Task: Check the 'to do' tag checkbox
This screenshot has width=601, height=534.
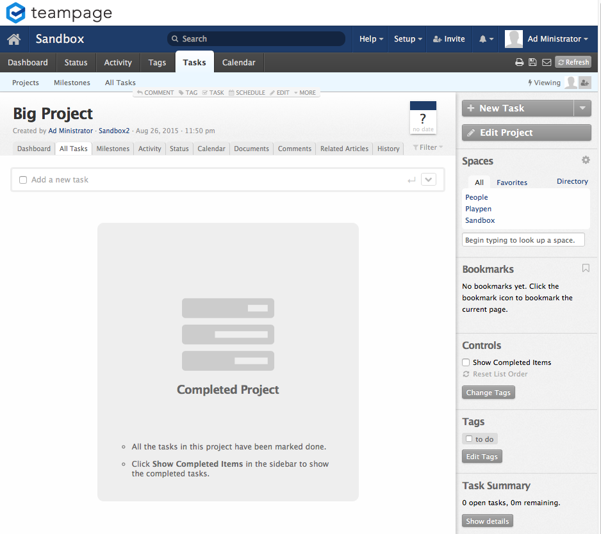Action: [470, 439]
